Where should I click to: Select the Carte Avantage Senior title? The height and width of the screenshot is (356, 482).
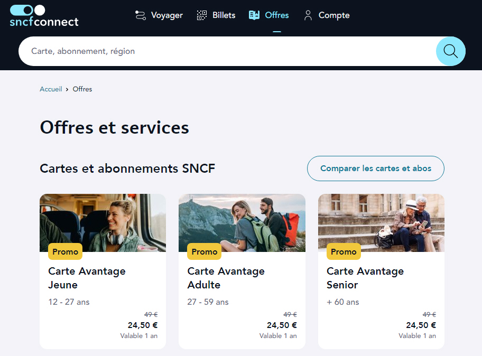pyautogui.click(x=365, y=278)
